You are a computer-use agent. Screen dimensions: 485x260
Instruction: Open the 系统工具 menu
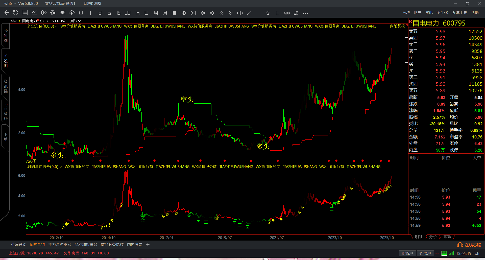tap(459, 12)
